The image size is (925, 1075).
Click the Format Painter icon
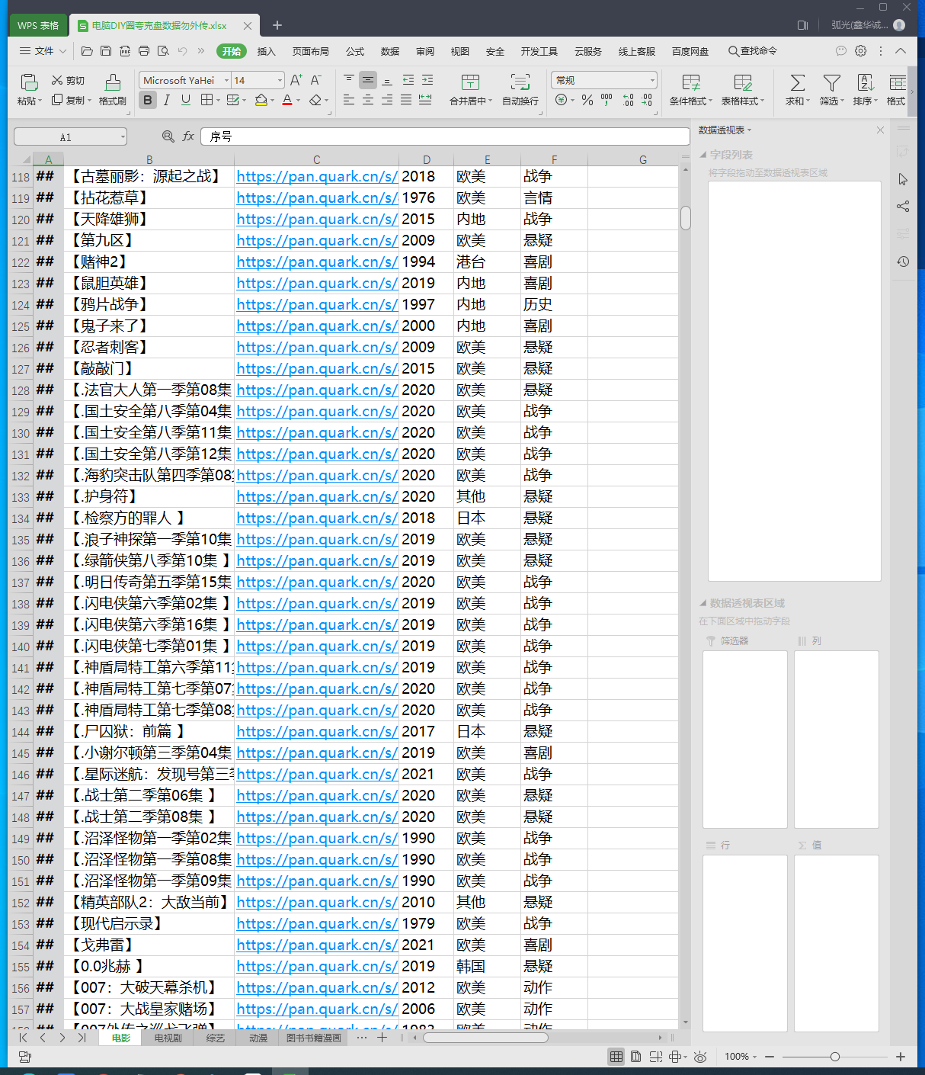(113, 82)
